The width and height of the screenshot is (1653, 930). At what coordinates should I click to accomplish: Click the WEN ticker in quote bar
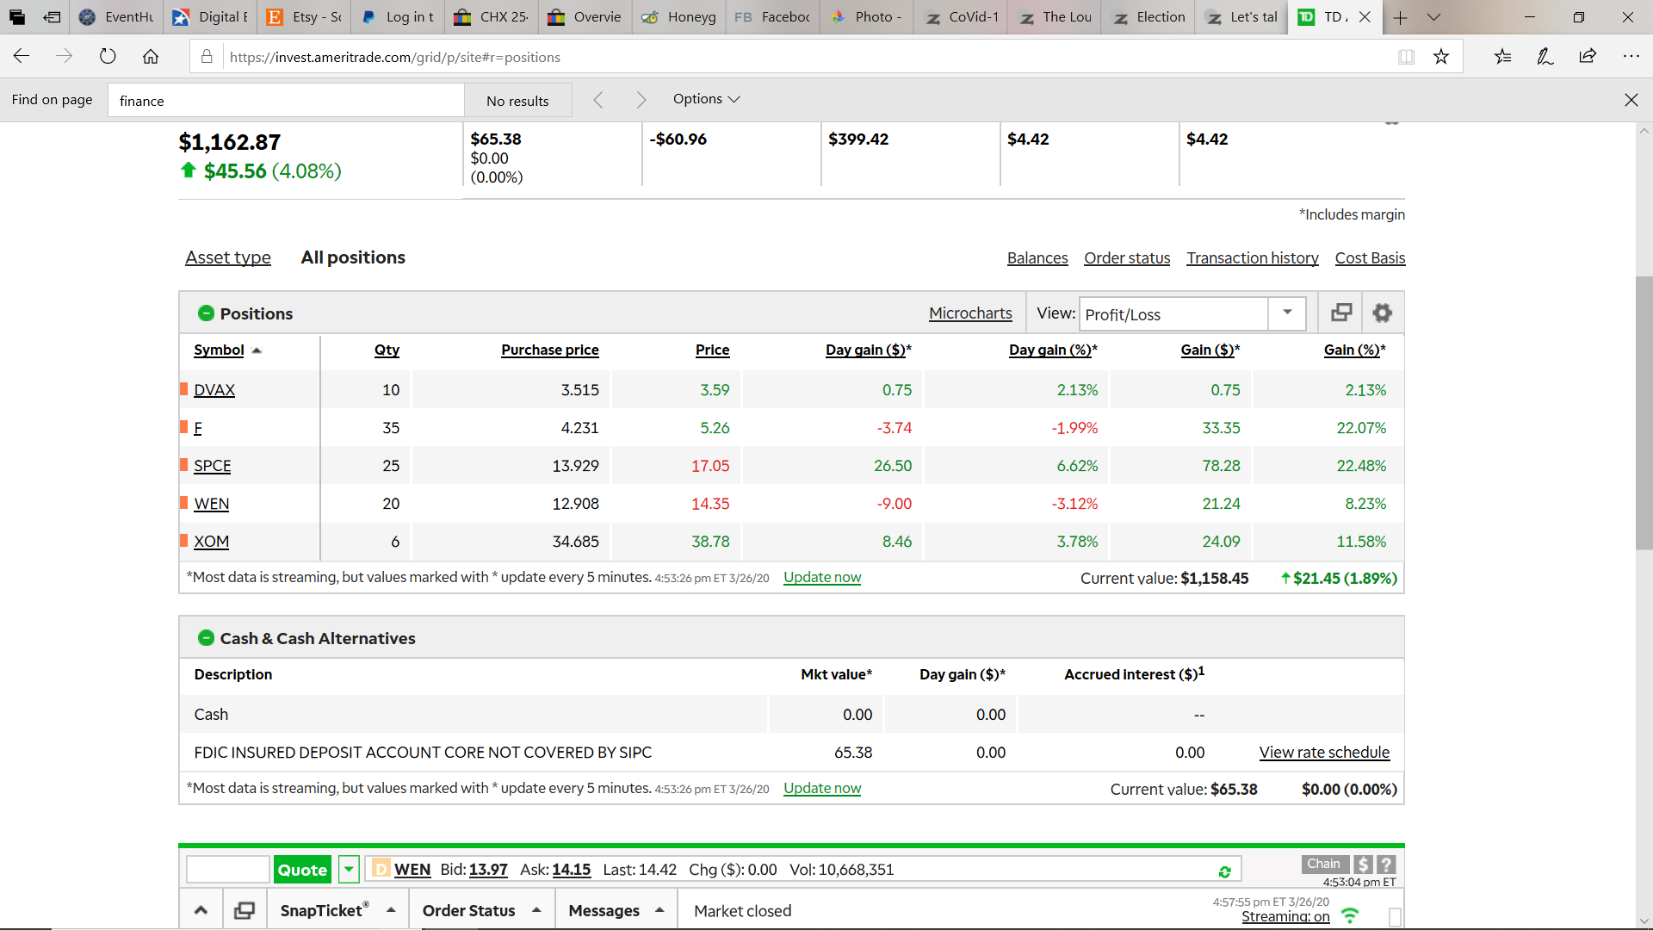[412, 870]
